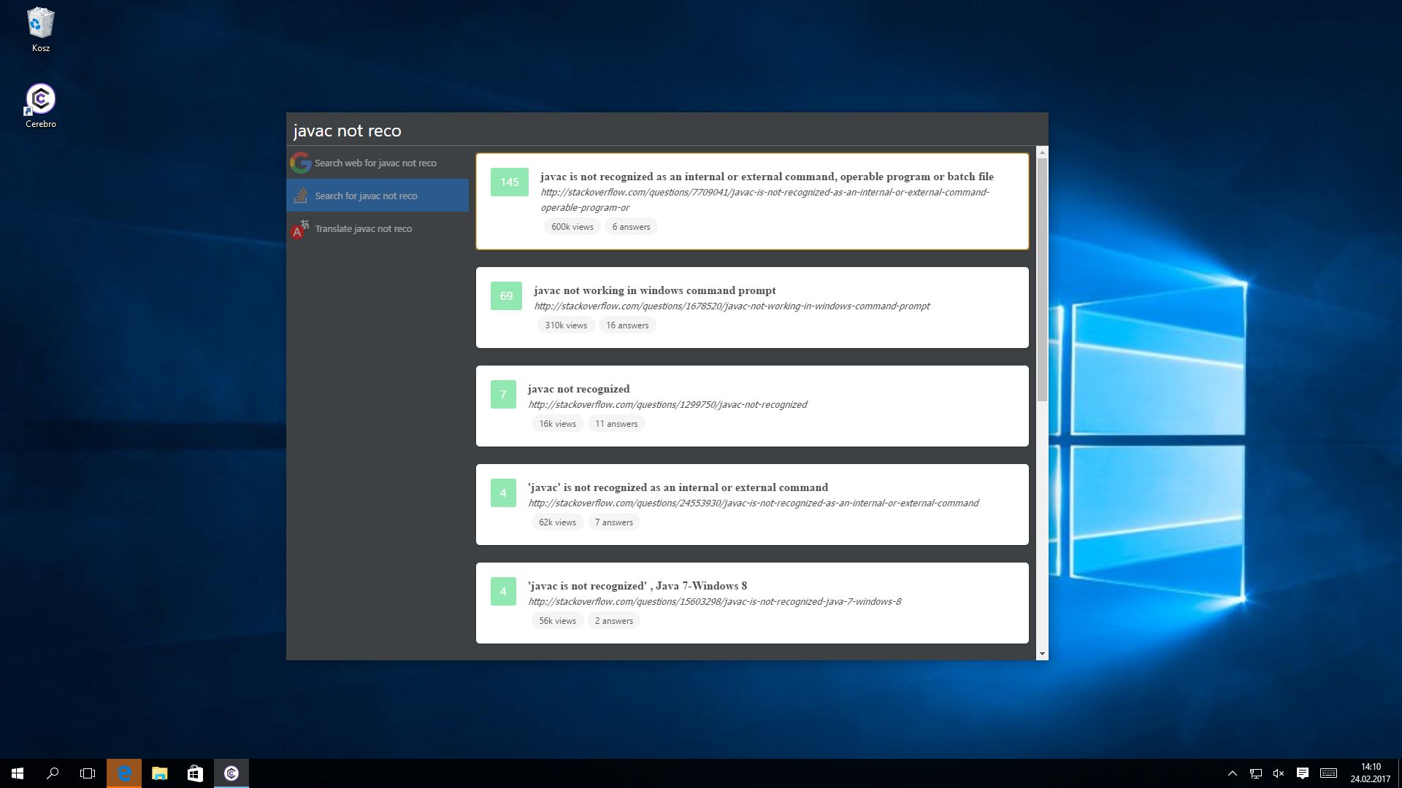Click the scrollbar down arrow in results
Image resolution: width=1402 pixels, height=788 pixels.
click(x=1042, y=654)
